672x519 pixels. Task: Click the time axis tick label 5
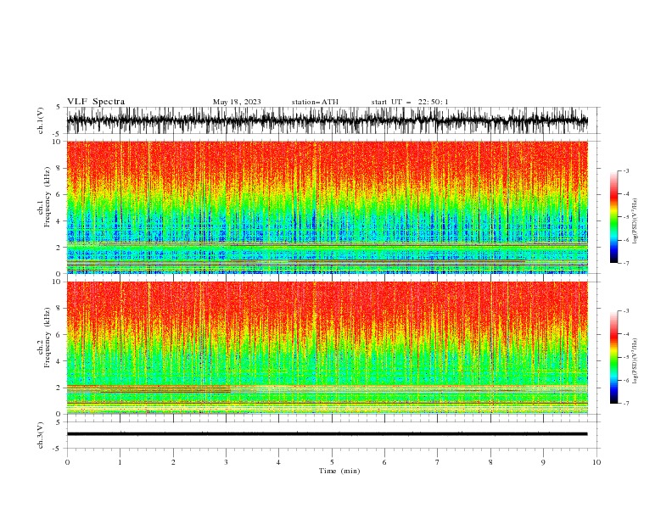pos(332,462)
